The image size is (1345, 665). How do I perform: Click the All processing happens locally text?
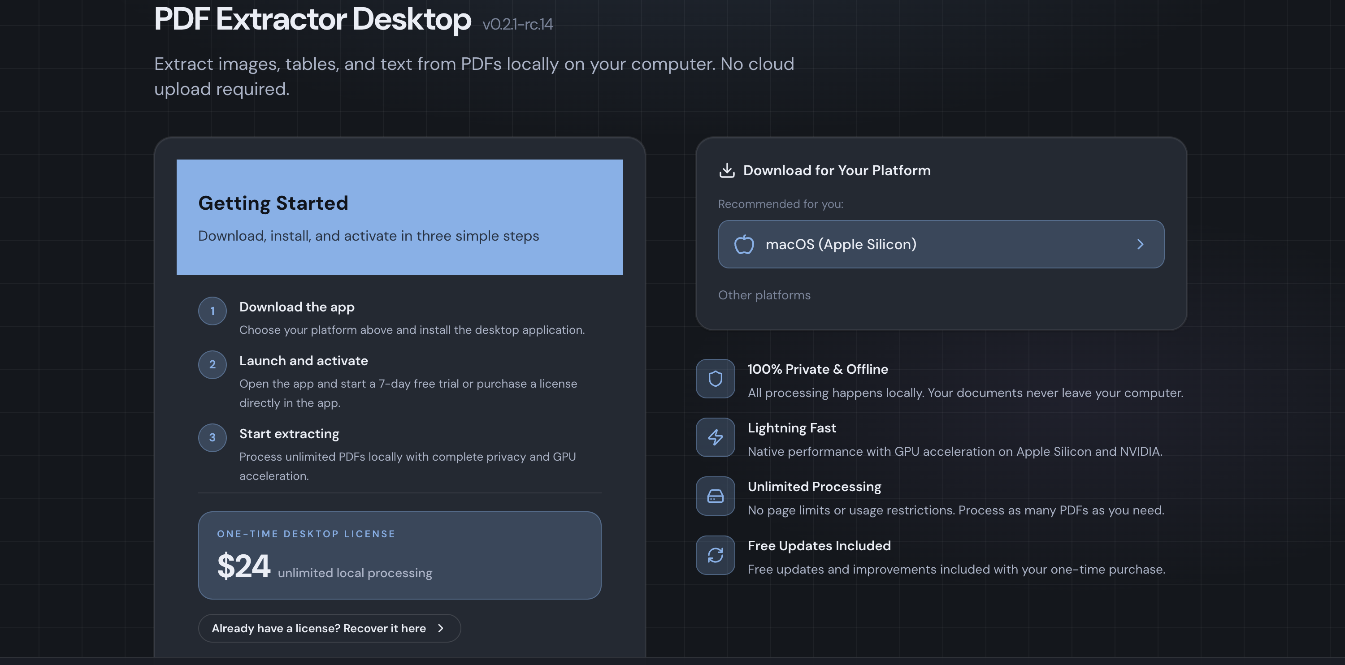pos(965,393)
